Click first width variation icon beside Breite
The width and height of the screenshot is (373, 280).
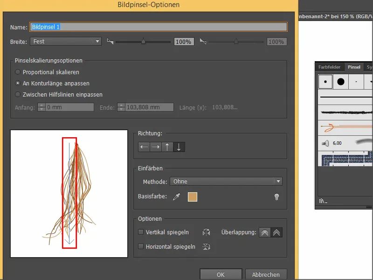pyautogui.click(x=110, y=42)
